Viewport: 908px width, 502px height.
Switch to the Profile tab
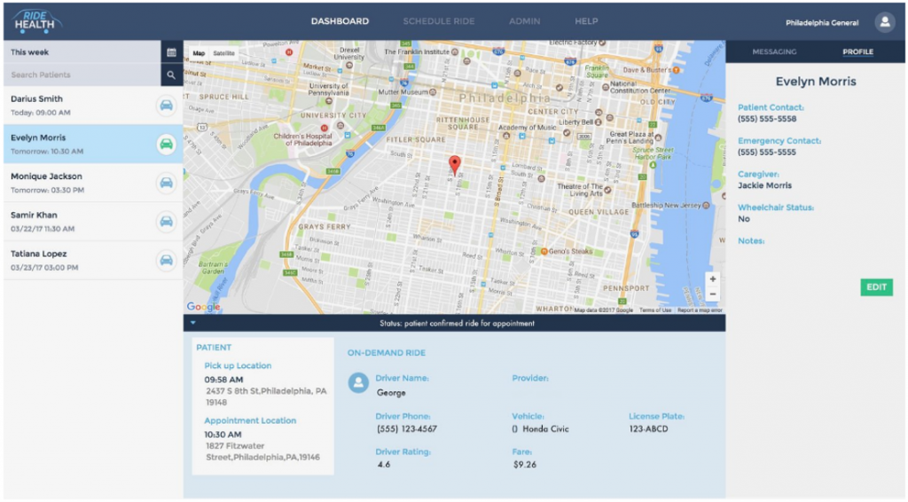click(x=857, y=52)
